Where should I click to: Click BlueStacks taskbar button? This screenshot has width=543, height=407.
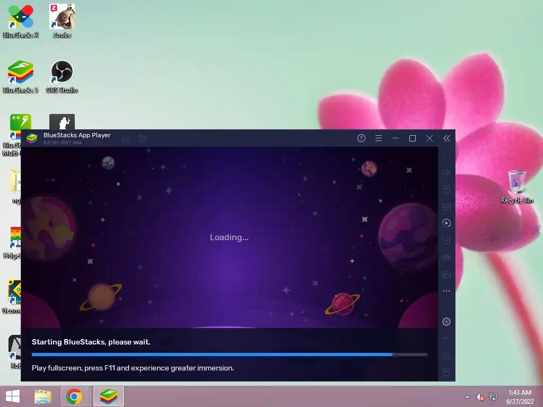pyautogui.click(x=109, y=396)
